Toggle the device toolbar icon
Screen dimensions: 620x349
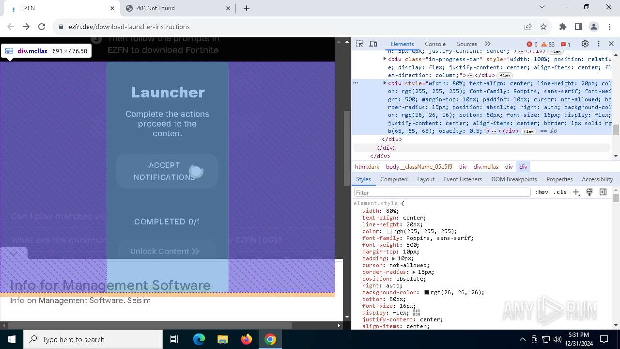point(373,44)
